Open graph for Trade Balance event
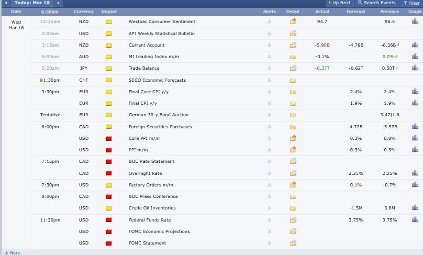Screen dimensions: 423x255 pyautogui.click(x=415, y=68)
